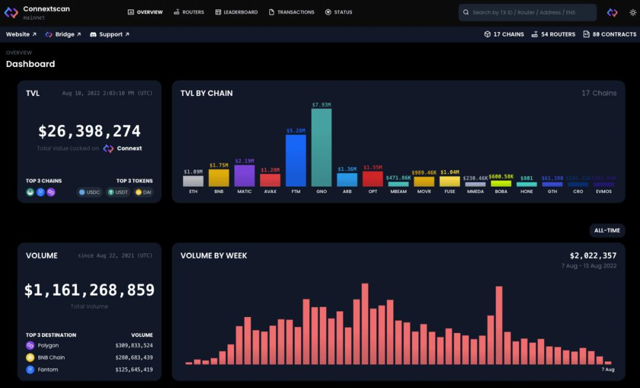The image size is (640, 388).
Task: Click the Connext icon beside the theme toggle
Action: 612,12
